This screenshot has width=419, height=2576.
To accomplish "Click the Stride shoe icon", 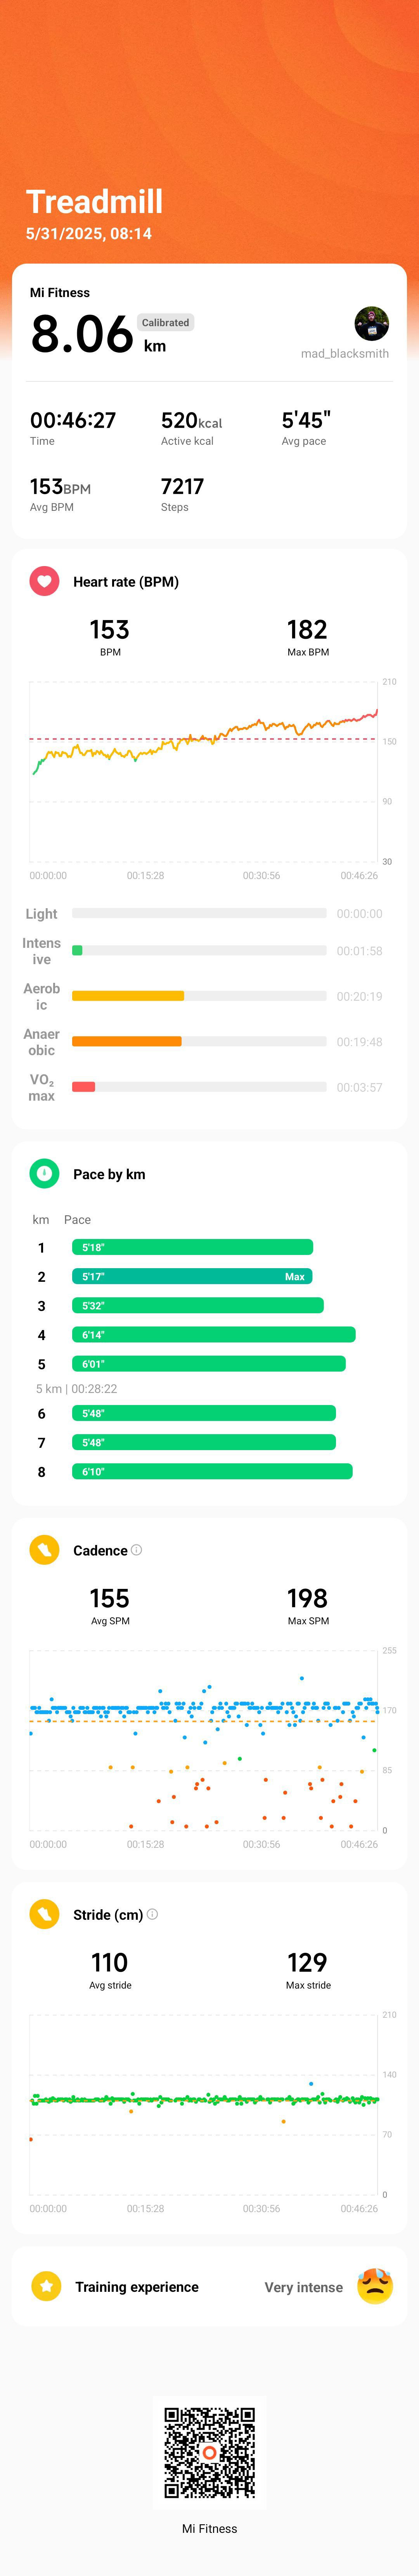I will coord(44,1913).
